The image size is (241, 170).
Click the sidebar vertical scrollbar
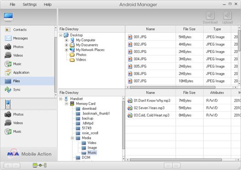click(x=55, y=65)
